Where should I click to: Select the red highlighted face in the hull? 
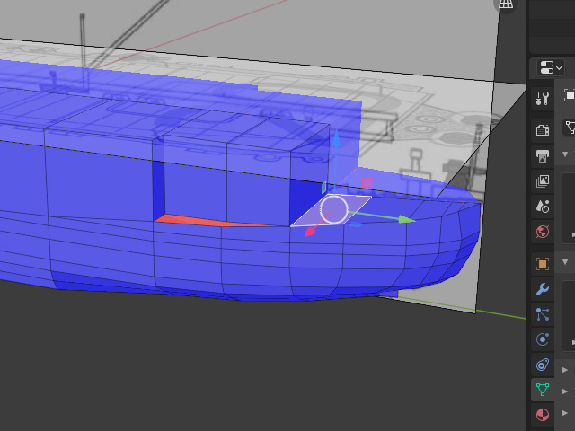(x=206, y=220)
